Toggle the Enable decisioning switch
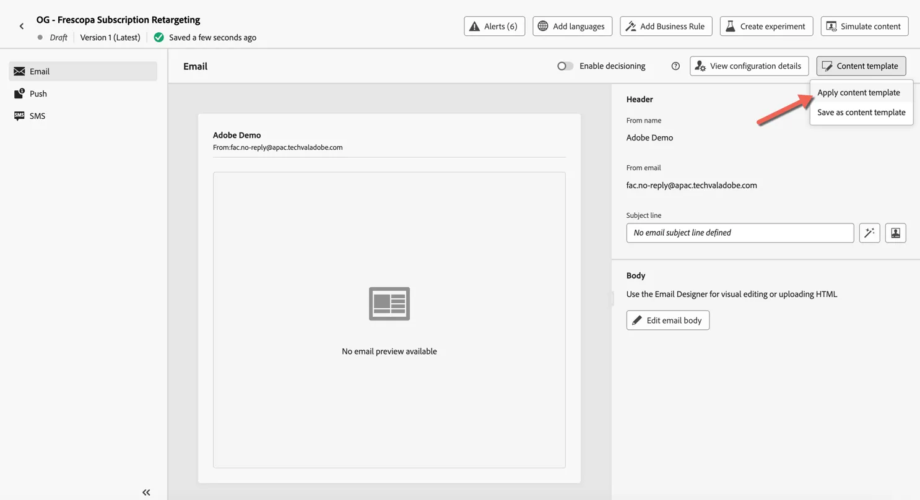The height and width of the screenshot is (500, 920). pyautogui.click(x=565, y=66)
